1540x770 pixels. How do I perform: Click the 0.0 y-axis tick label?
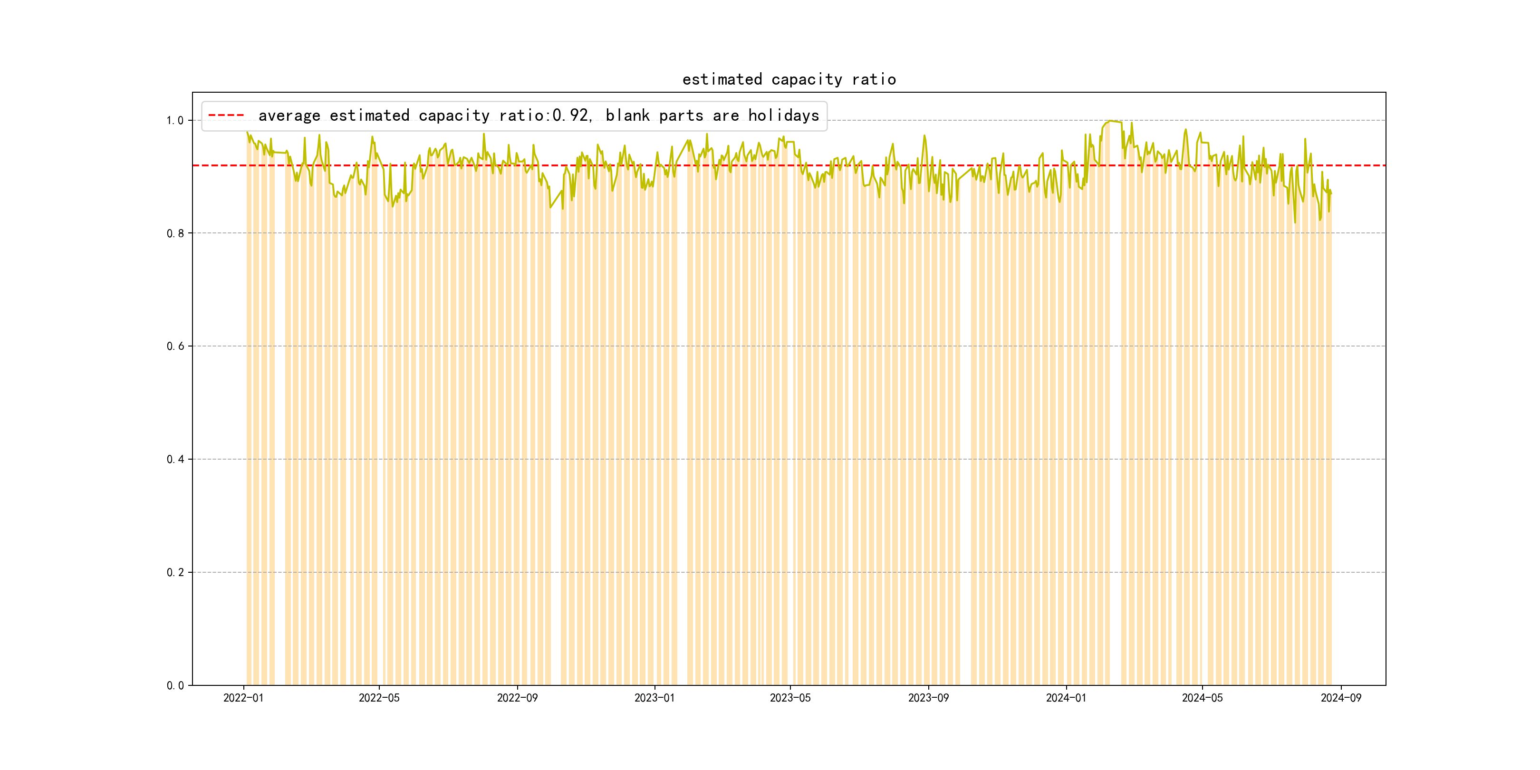pos(175,686)
